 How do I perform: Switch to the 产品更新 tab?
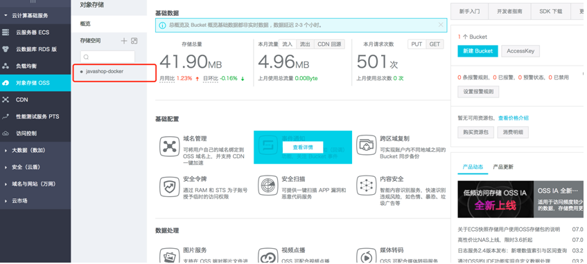[x=503, y=167]
